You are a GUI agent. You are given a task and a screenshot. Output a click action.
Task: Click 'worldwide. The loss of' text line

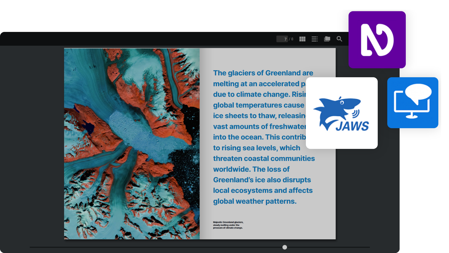251,169
